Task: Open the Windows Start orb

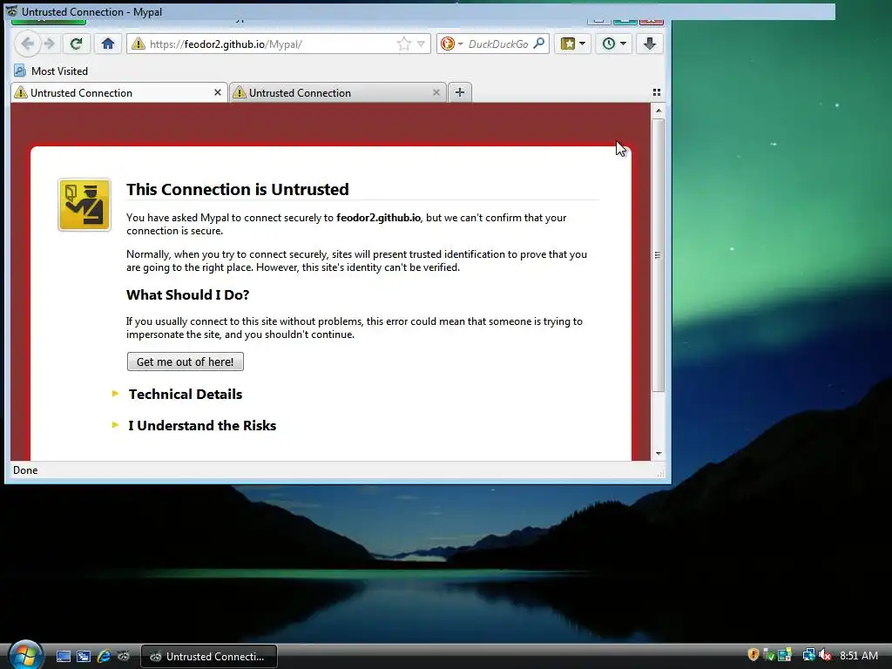Action: tap(25, 655)
